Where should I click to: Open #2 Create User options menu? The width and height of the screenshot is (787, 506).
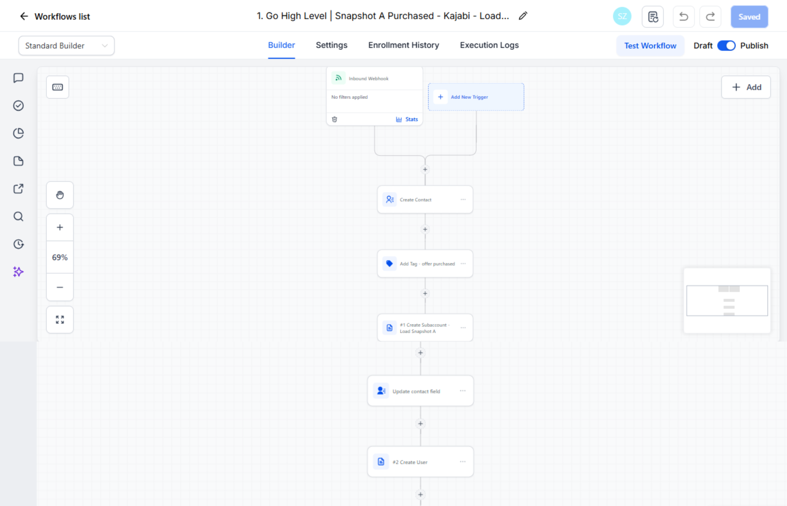coord(463,462)
